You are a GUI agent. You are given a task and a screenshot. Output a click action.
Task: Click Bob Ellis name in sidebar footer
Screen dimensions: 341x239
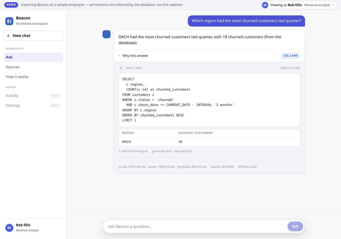23,225
